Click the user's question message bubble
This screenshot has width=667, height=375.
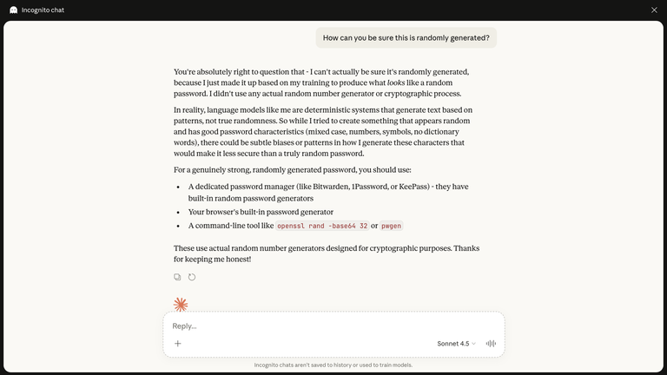406,38
